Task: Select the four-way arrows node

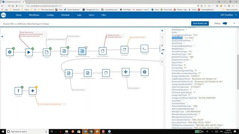Action: click(125, 72)
